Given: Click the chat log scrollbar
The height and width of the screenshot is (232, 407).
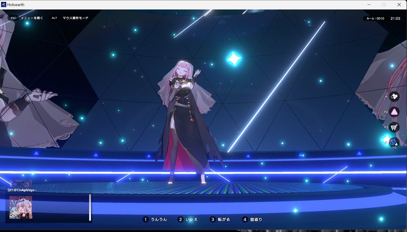Looking at the screenshot, I should tap(90, 207).
